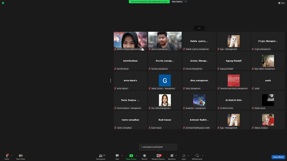
Task: Expand share options caret next to Share Screen
Action: coord(136,156)
